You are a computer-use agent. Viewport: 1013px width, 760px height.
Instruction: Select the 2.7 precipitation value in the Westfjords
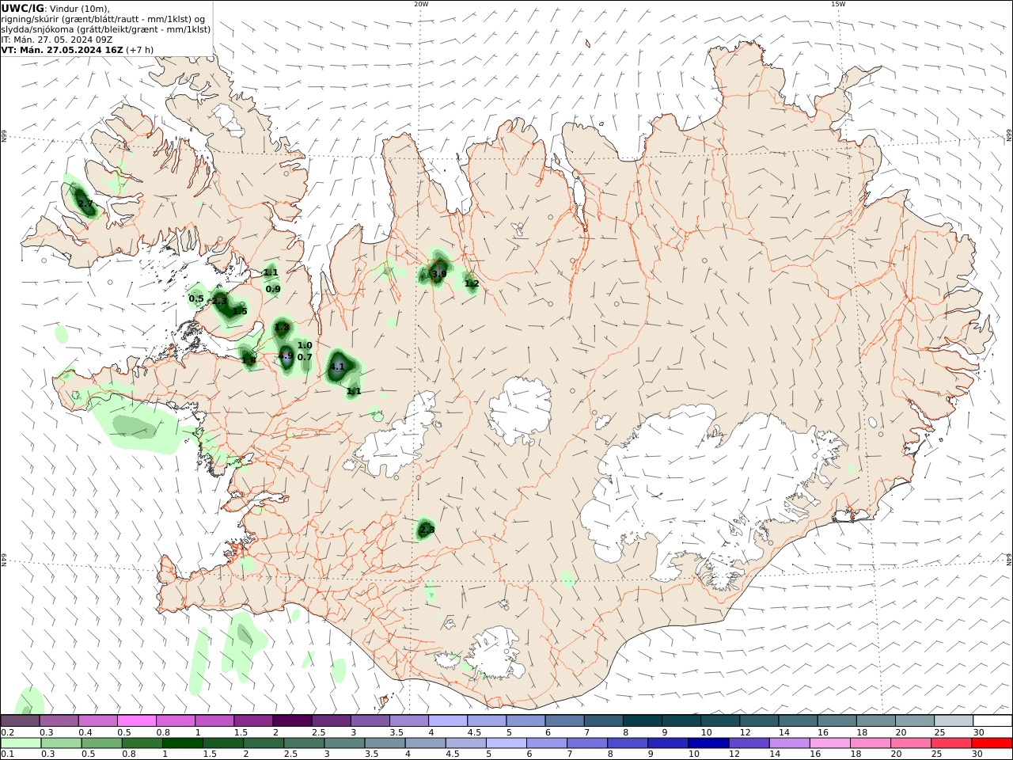(85, 204)
